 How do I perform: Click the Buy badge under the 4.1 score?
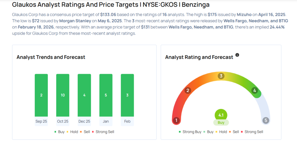[221, 123]
